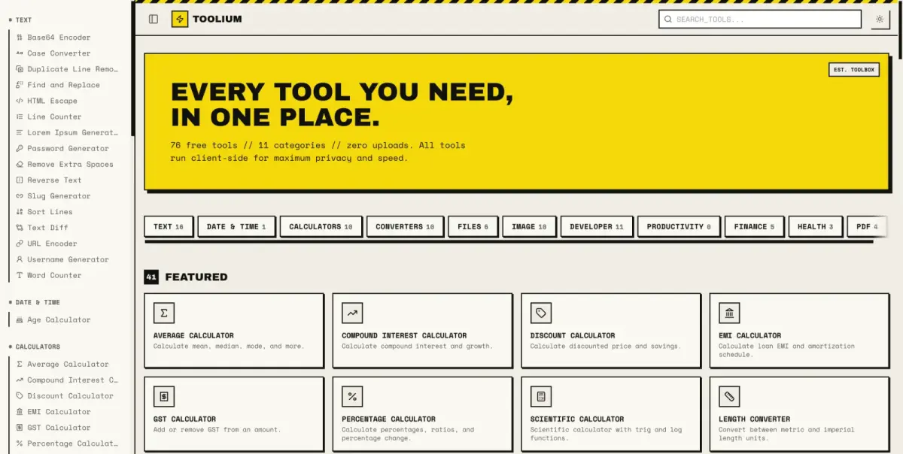Click the Base64 Encoder sidebar icon
Screen dimensions: 903x454
pos(20,38)
